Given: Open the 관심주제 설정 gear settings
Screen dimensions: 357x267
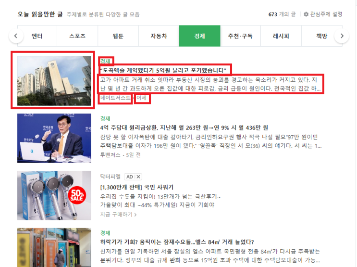Looking at the screenshot, I should coord(323,14).
